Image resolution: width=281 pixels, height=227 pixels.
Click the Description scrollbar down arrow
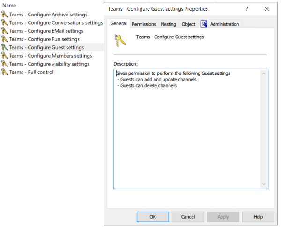pos(264,184)
